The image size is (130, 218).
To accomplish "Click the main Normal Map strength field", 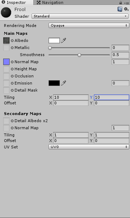I will (120, 62).
